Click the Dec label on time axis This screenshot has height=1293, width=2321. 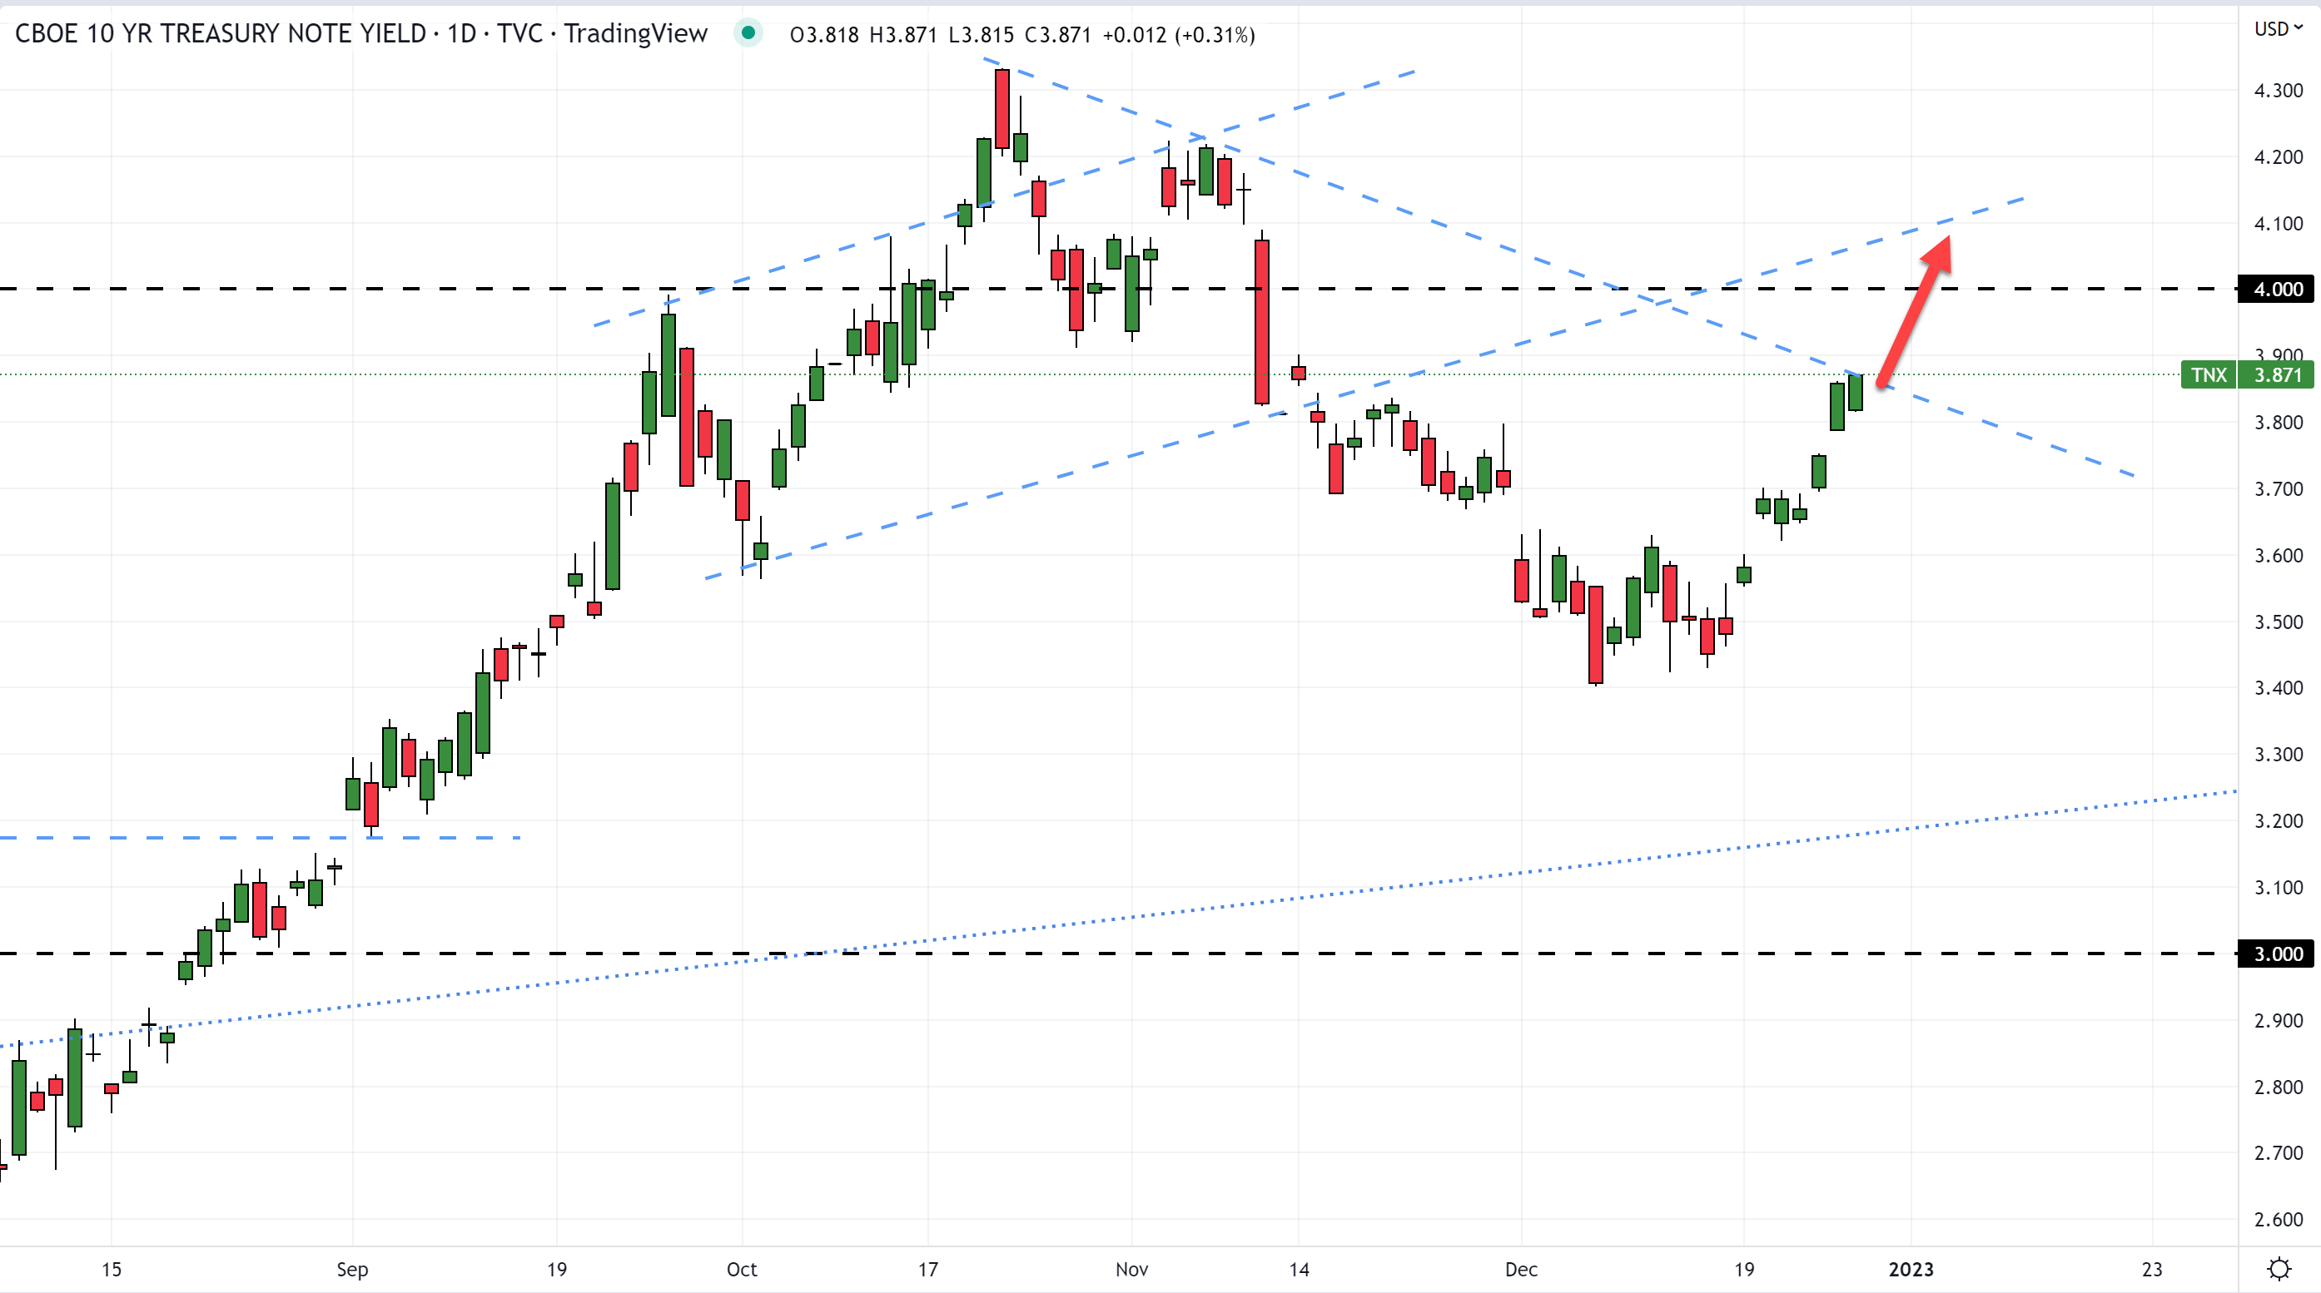click(x=1521, y=1270)
